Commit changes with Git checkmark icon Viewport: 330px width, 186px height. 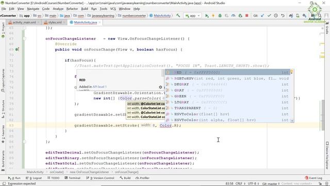coord(269,16)
